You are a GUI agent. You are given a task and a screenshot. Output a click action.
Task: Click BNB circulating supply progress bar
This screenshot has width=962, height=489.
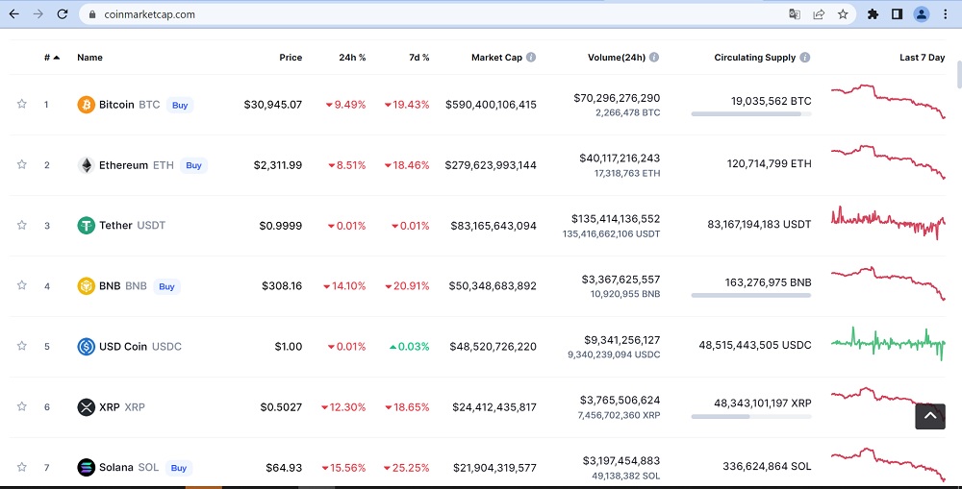coord(751,295)
